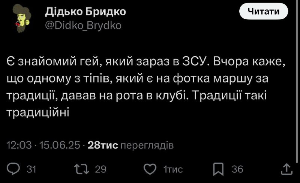300x183 pixels.
Task: Follow the account with the Читати button
Action: (264, 12)
